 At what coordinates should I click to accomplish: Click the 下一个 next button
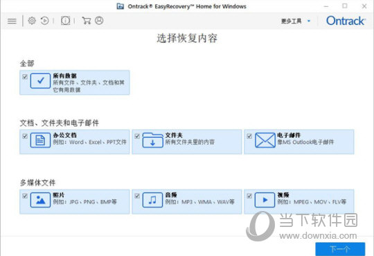[x=340, y=249]
